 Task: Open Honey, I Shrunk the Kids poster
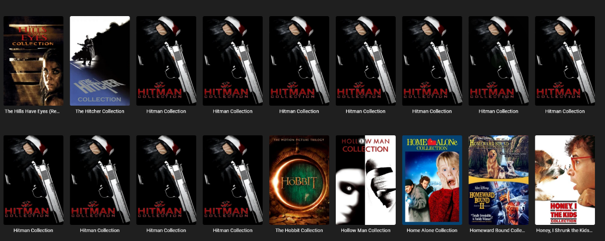(x=565, y=180)
